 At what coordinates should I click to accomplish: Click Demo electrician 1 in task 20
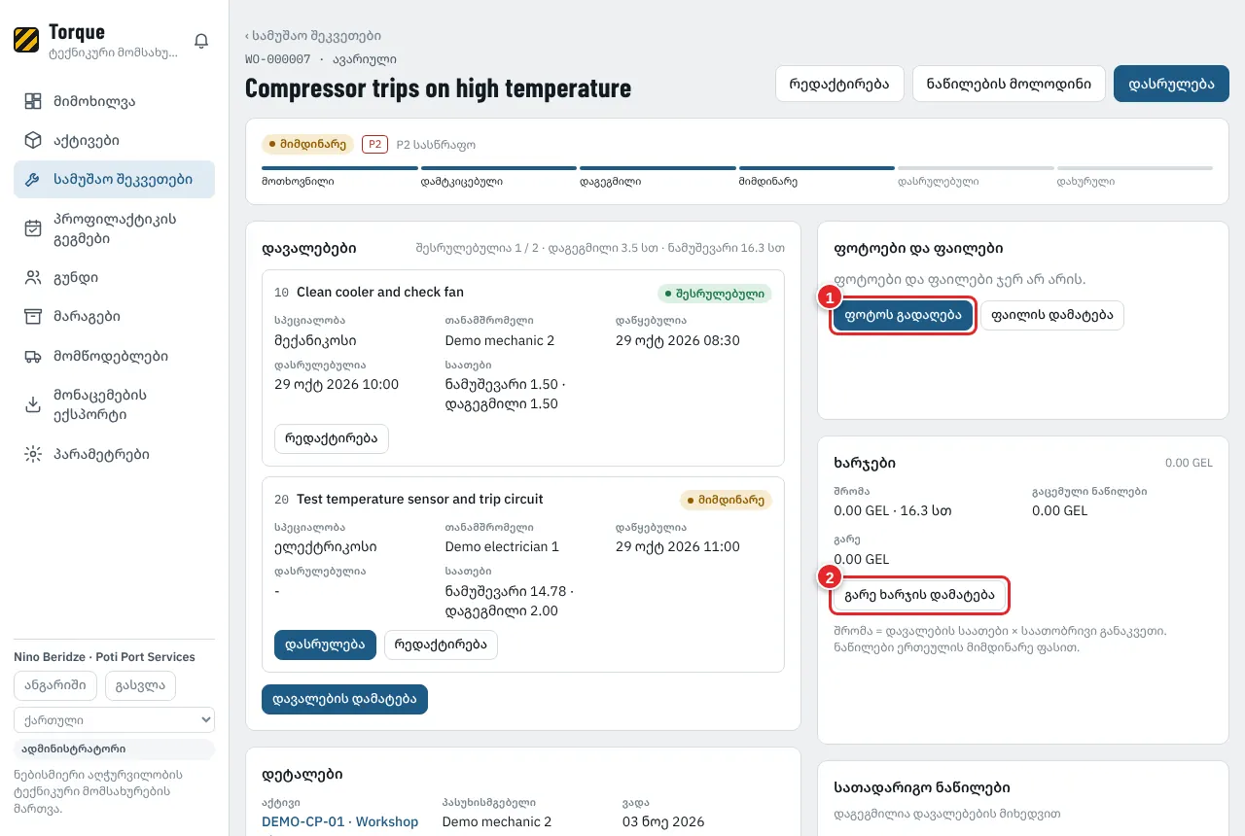tap(502, 546)
